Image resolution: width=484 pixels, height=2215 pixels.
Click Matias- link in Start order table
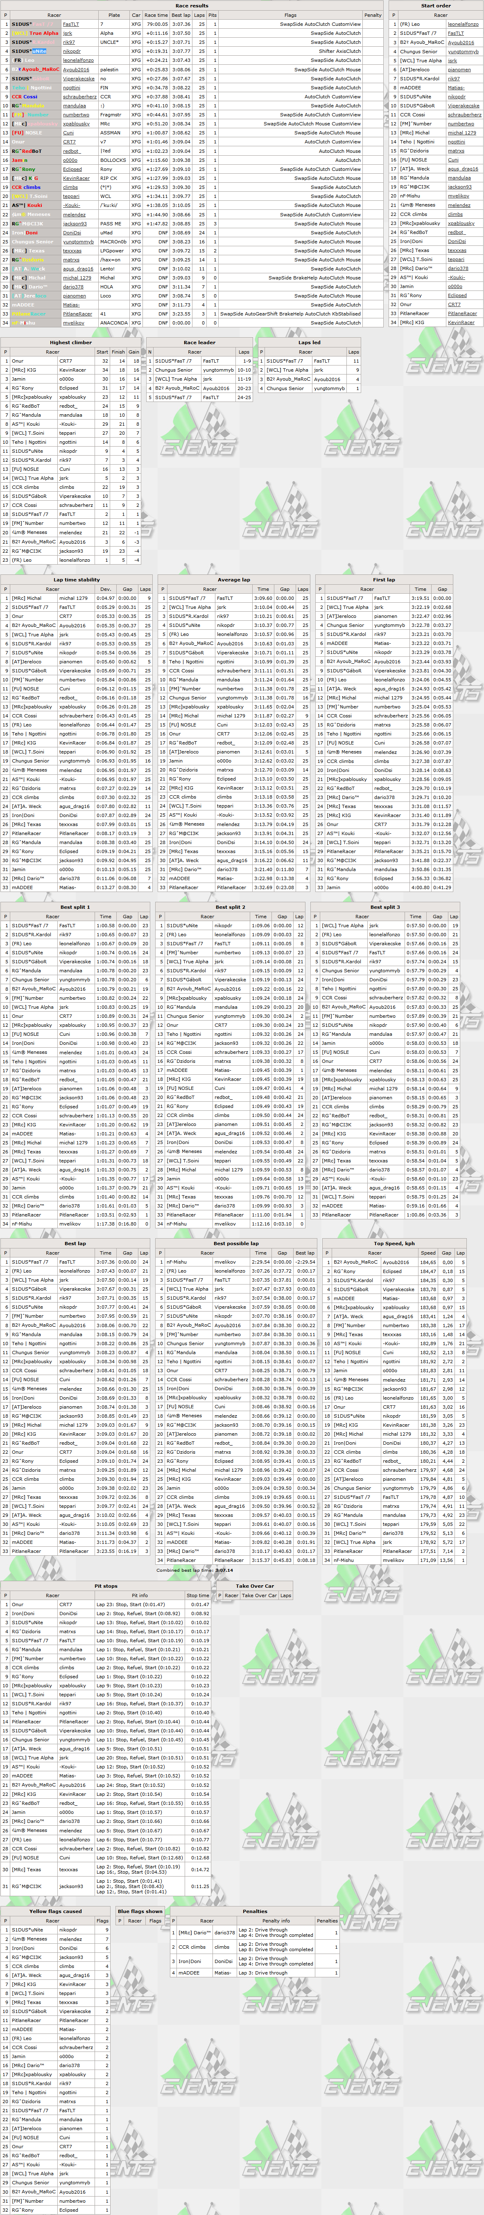point(457,88)
